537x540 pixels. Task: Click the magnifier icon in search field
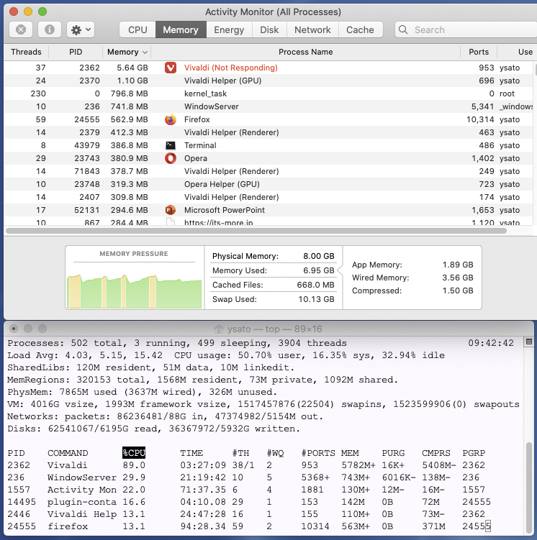point(405,30)
